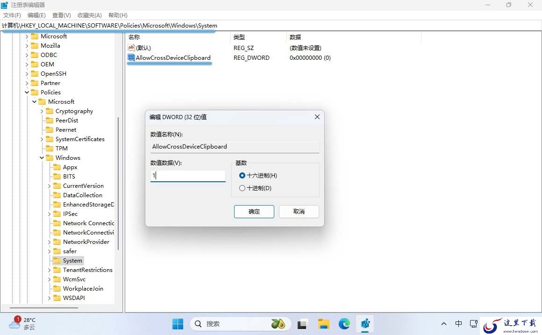Viewport: 542px width, 335px height.
Task: Select the WcmSvc tree item
Action: [74, 279]
